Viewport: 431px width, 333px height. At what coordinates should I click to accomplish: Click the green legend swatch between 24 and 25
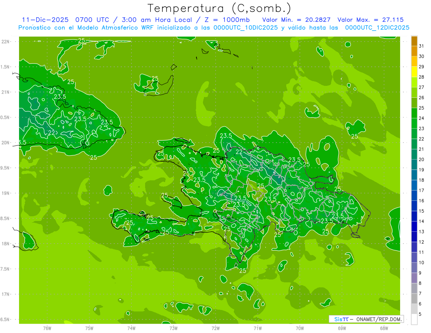(414, 113)
